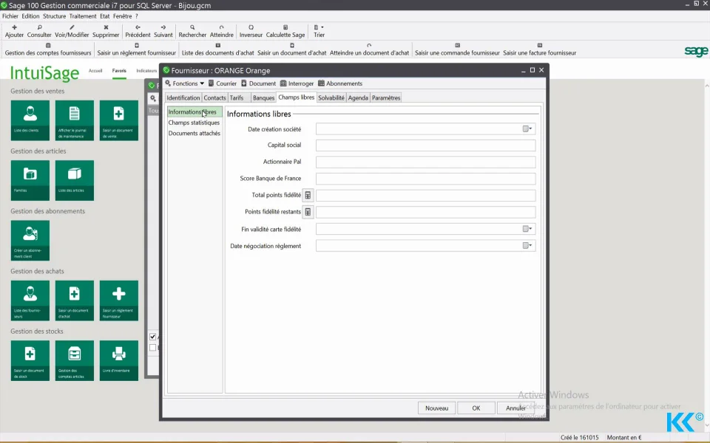Click the Inverseur toolbar icon
710x443 pixels.
click(x=251, y=27)
